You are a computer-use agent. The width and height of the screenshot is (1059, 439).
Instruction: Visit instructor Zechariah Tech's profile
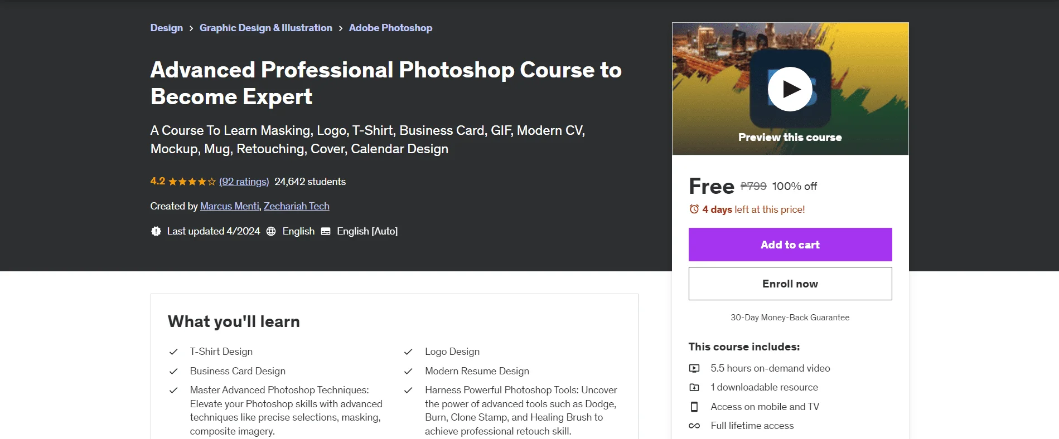(x=297, y=206)
